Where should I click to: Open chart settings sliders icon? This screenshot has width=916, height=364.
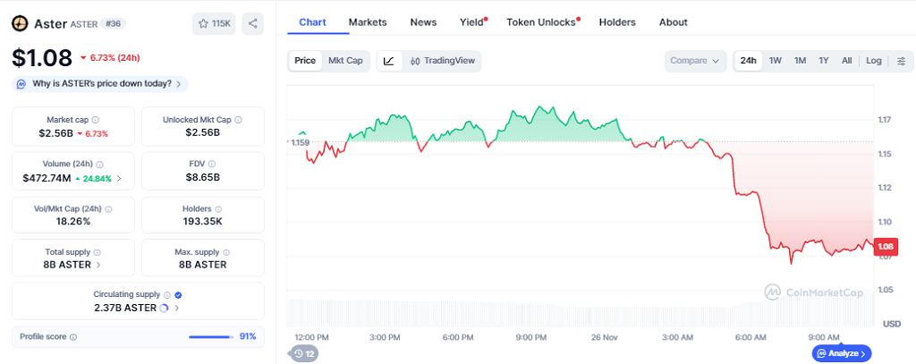click(901, 61)
